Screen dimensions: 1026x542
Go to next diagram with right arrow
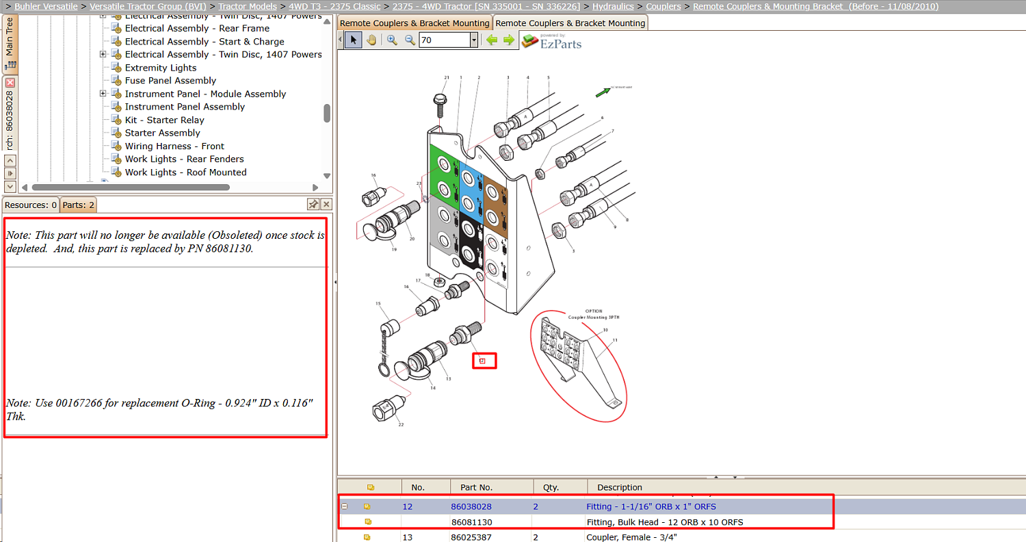509,40
